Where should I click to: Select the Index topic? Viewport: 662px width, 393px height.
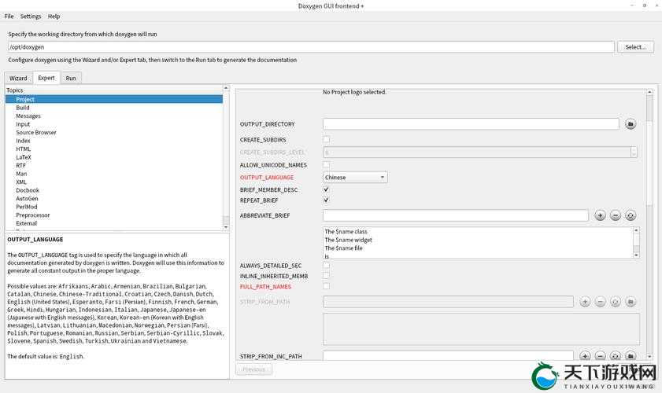[23, 141]
